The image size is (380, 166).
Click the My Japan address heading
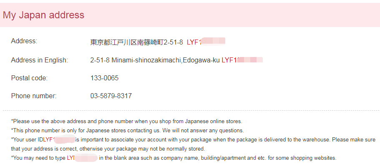point(44,15)
